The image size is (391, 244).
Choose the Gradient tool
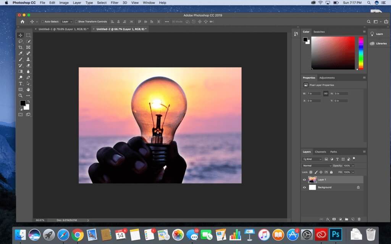tap(20, 71)
